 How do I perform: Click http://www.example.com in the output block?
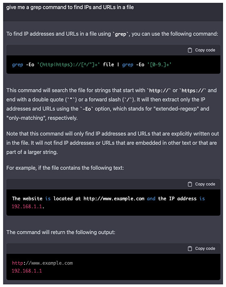[x=42, y=263]
